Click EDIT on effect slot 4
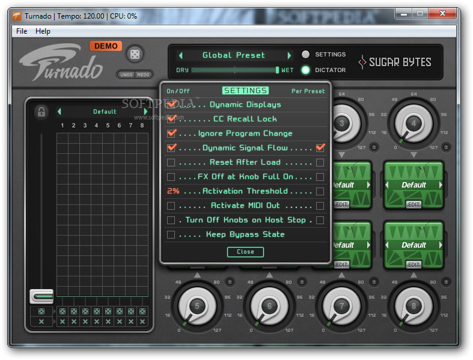 tap(413, 204)
